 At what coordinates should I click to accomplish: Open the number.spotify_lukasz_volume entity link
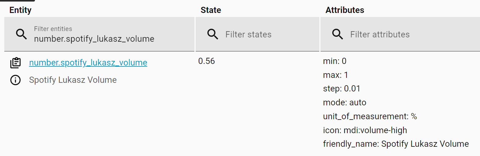(x=88, y=63)
